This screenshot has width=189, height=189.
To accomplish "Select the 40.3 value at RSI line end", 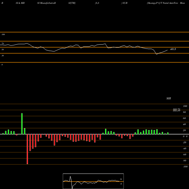I will (x=173, y=49).
